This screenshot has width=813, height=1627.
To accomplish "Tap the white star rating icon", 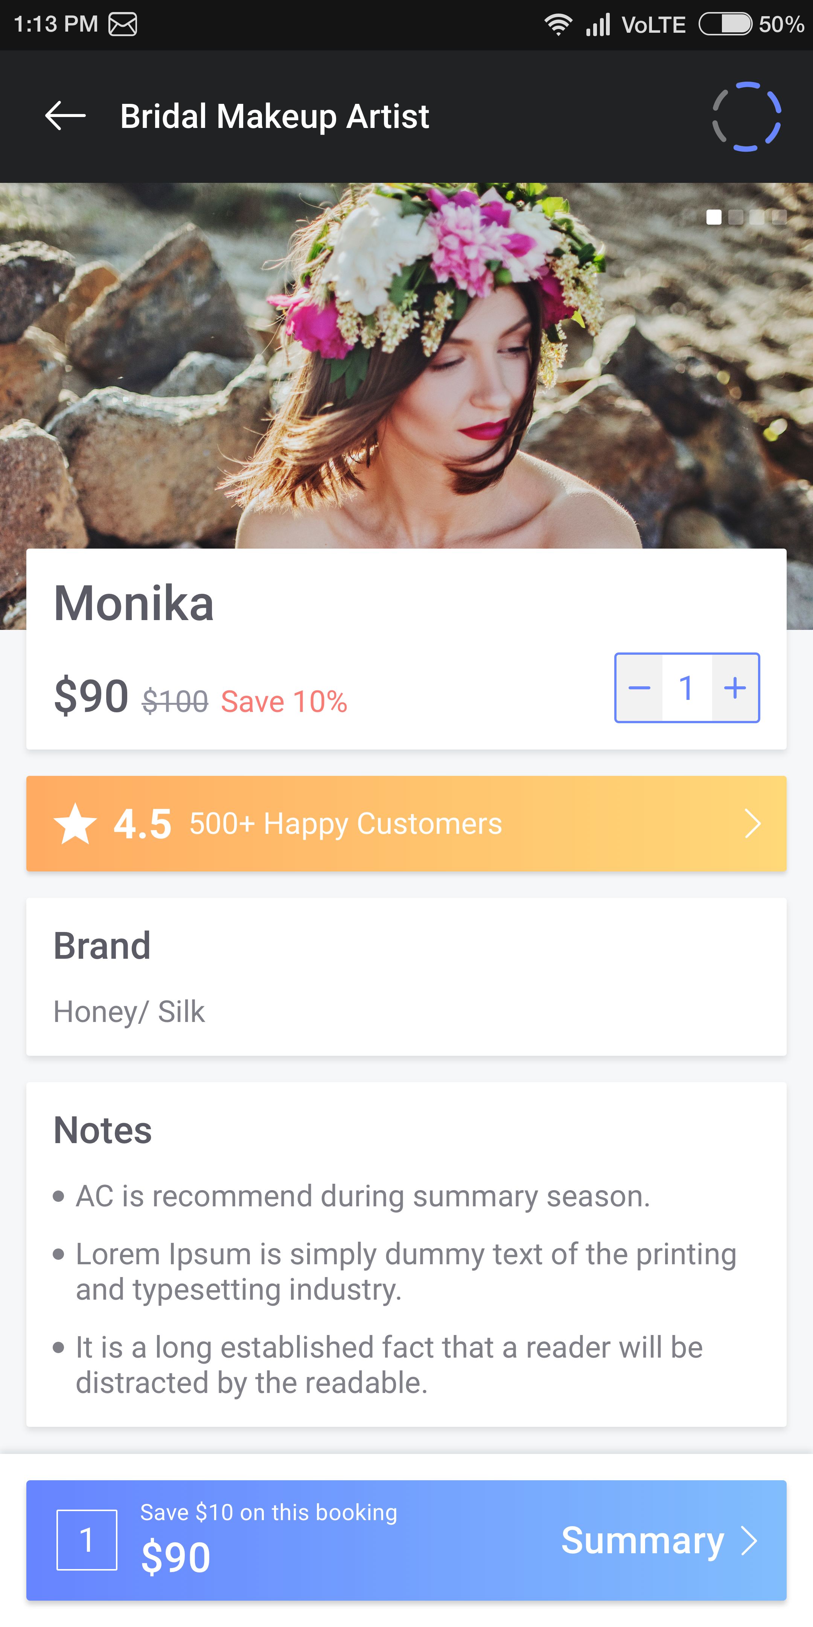I will [x=75, y=824].
